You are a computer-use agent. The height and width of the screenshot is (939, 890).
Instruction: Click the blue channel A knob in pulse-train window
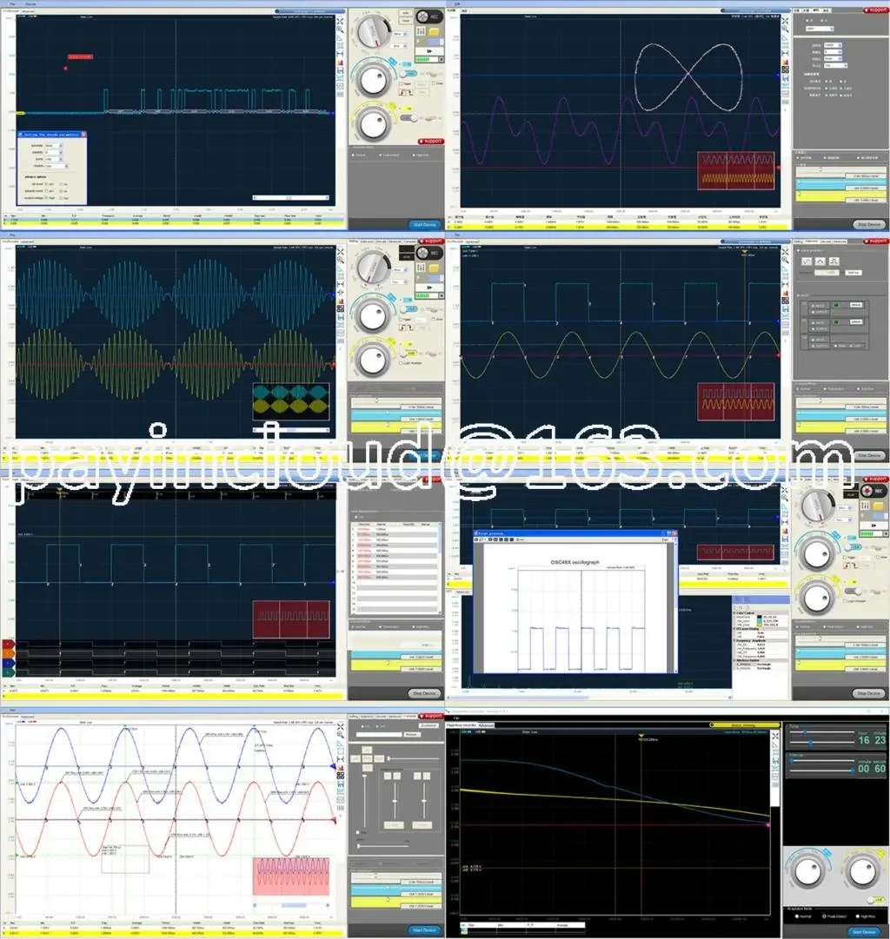coord(374,80)
